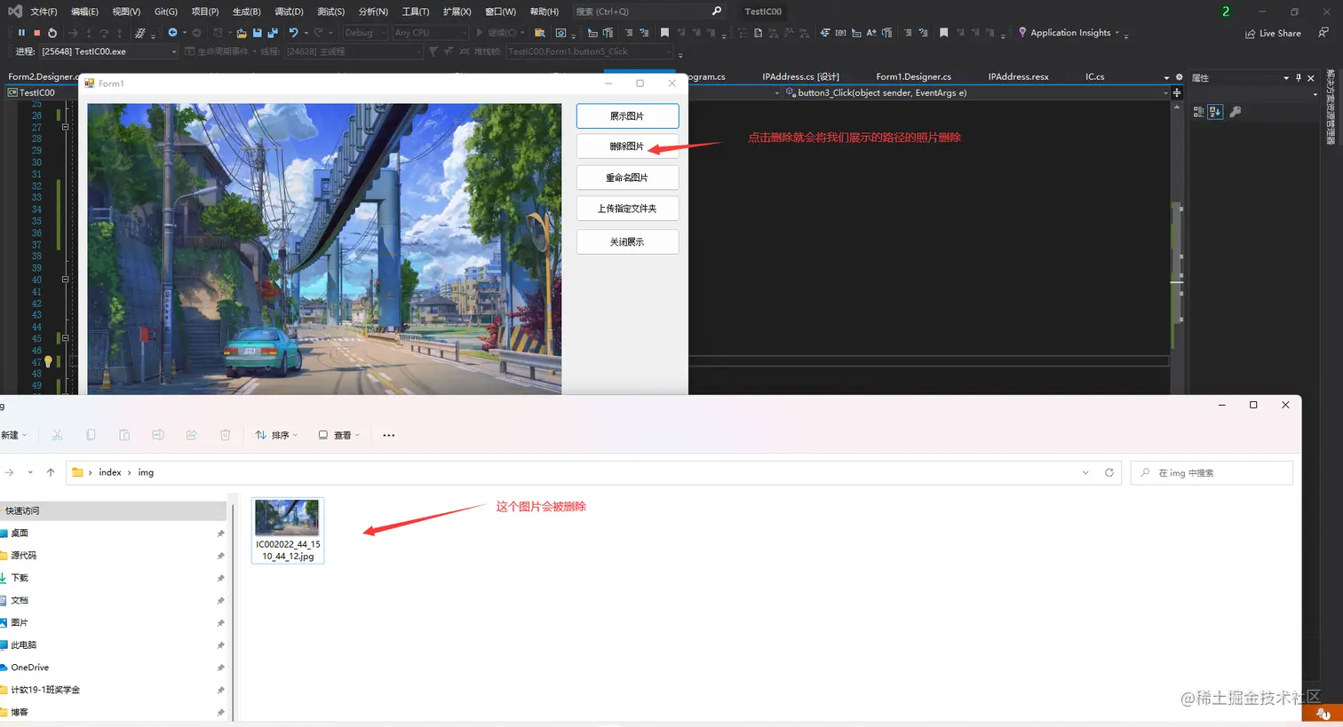
Task: Click the 展示图片 button in Form1
Action: (627, 116)
